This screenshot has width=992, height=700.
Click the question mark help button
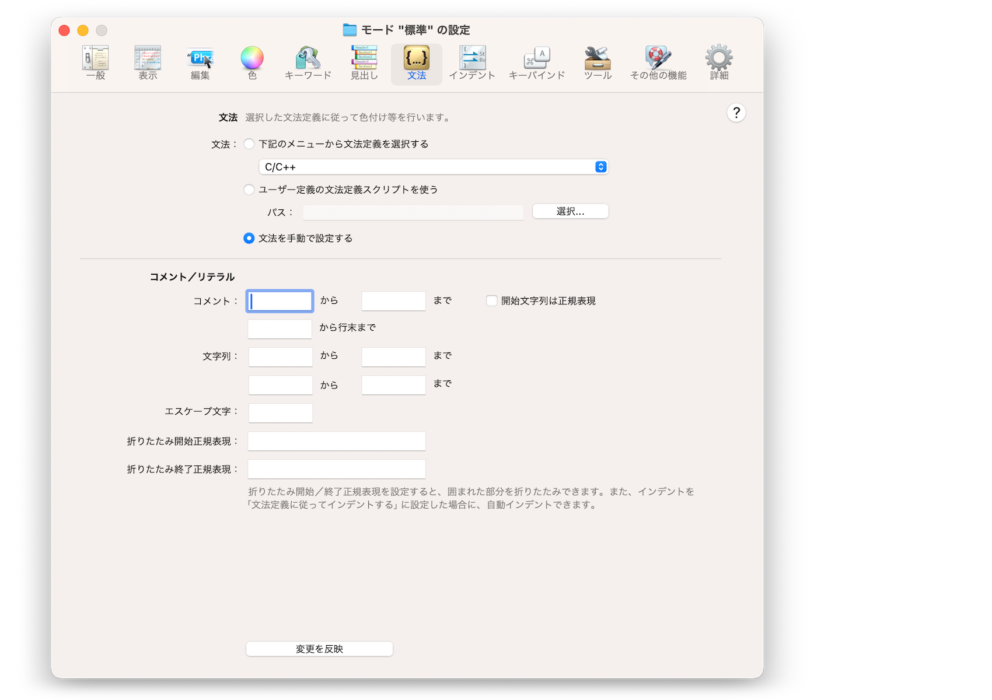(x=736, y=113)
